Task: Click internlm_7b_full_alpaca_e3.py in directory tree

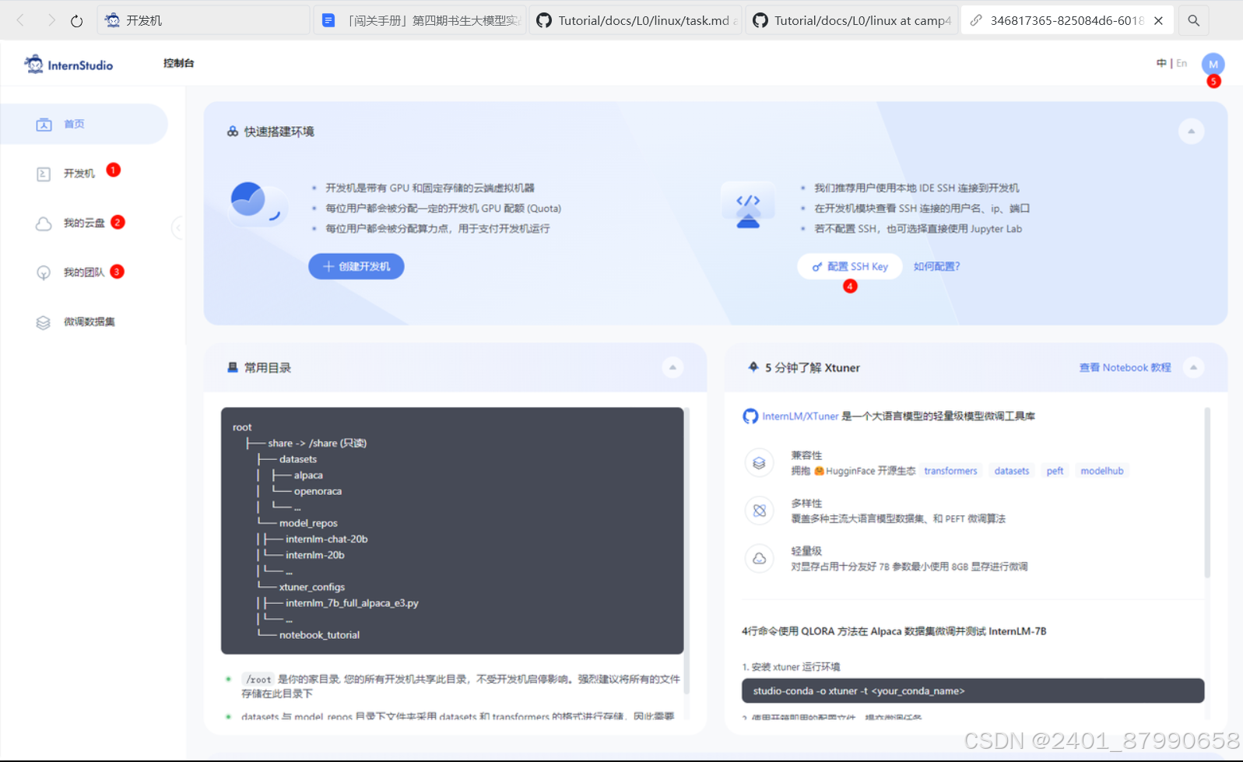Action: 352,603
